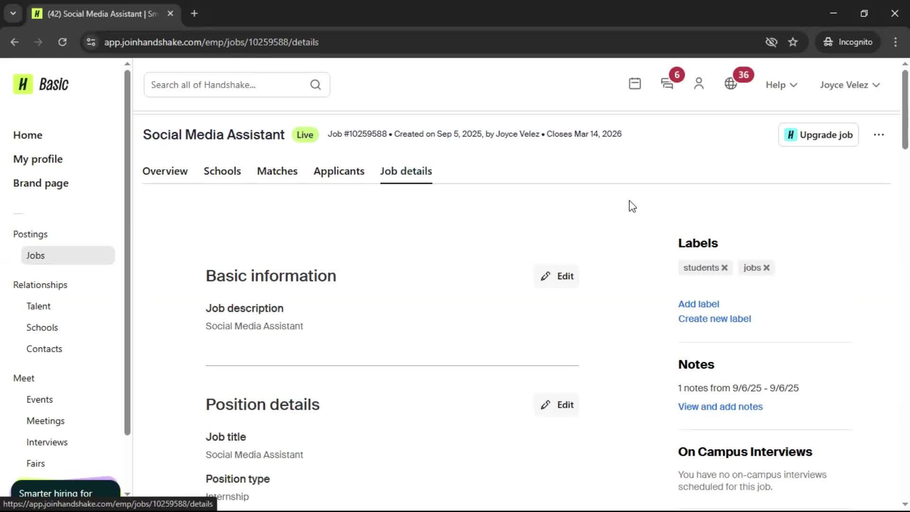Click the eye-slash tracking protection icon

pos(771,42)
